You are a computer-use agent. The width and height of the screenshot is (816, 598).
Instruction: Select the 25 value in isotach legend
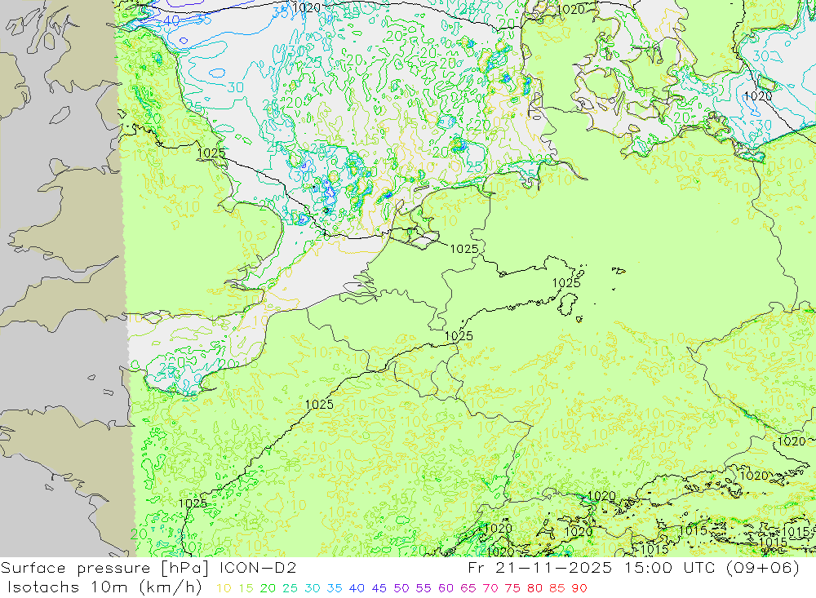click(x=290, y=588)
